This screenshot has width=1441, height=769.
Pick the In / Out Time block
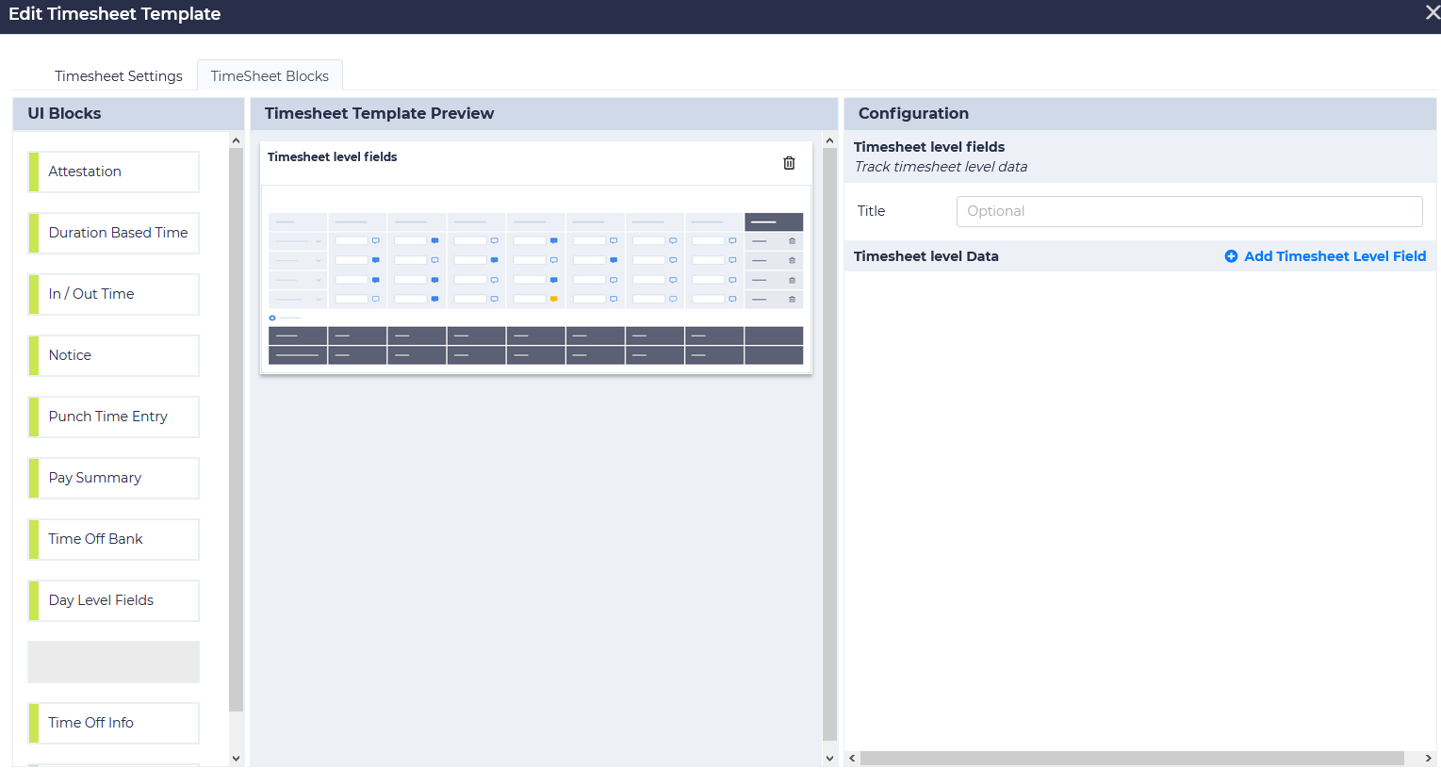point(114,294)
